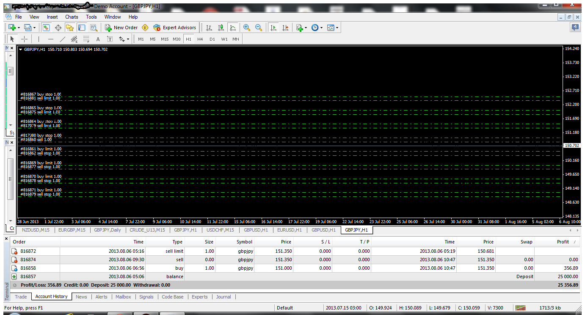585x315 pixels.
Task: Toggle the Data Window panel
Action: tap(58, 28)
